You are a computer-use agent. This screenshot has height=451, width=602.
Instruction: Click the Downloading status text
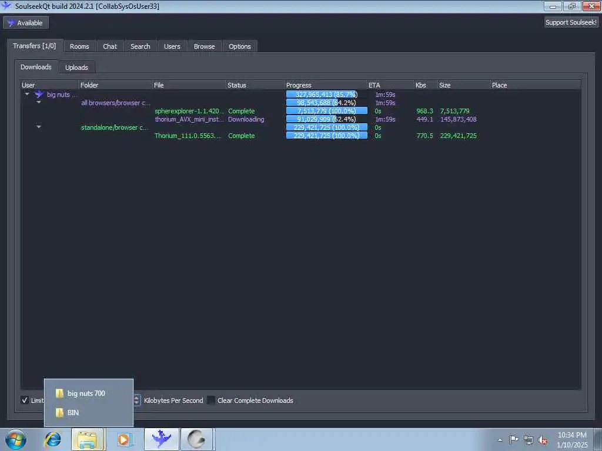(x=246, y=119)
